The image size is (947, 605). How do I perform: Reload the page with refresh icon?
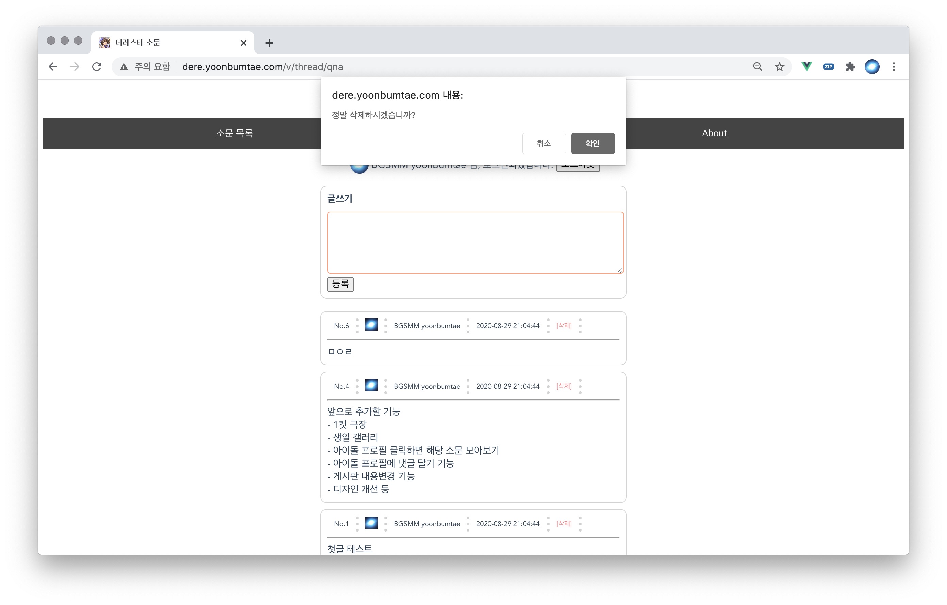point(97,66)
